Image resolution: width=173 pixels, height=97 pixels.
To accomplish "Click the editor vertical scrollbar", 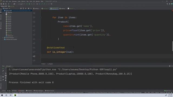I will [172, 46].
